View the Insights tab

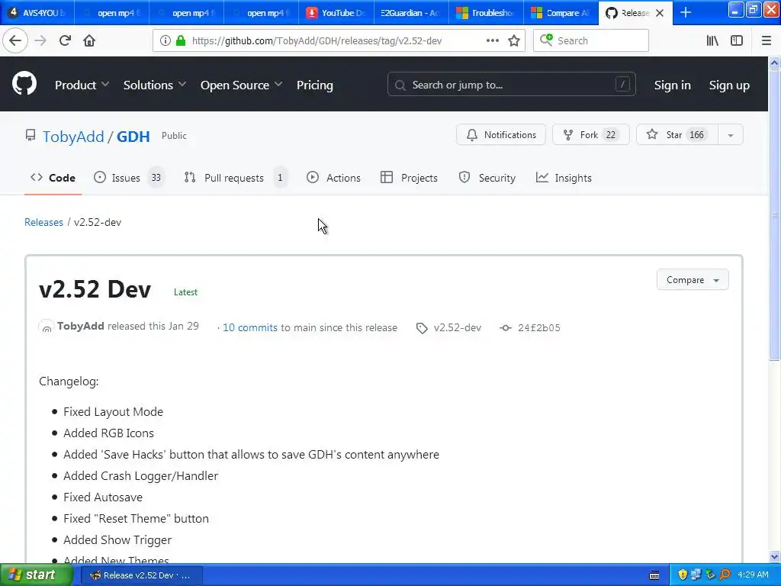(x=564, y=178)
